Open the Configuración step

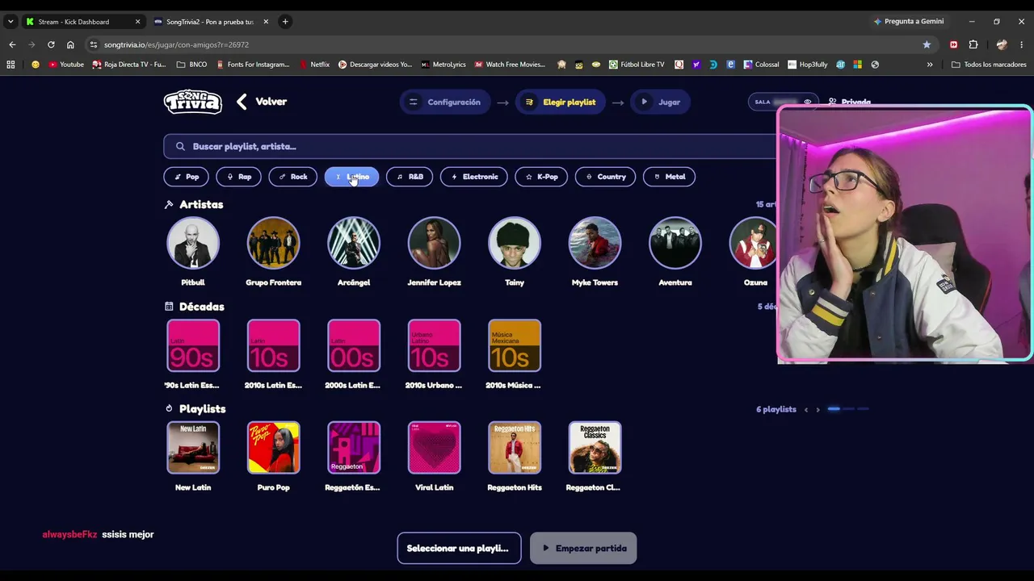coord(444,102)
